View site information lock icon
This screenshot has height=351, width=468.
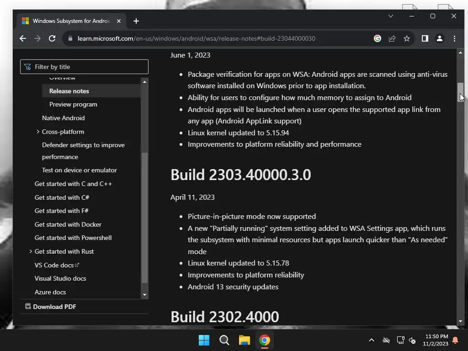click(70, 38)
